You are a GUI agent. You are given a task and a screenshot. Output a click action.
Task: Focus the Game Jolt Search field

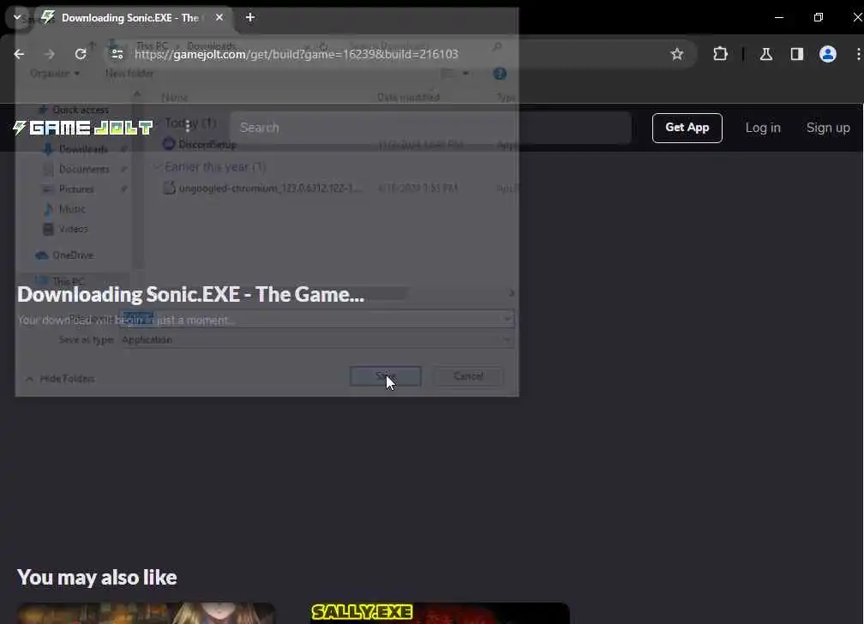(431, 128)
